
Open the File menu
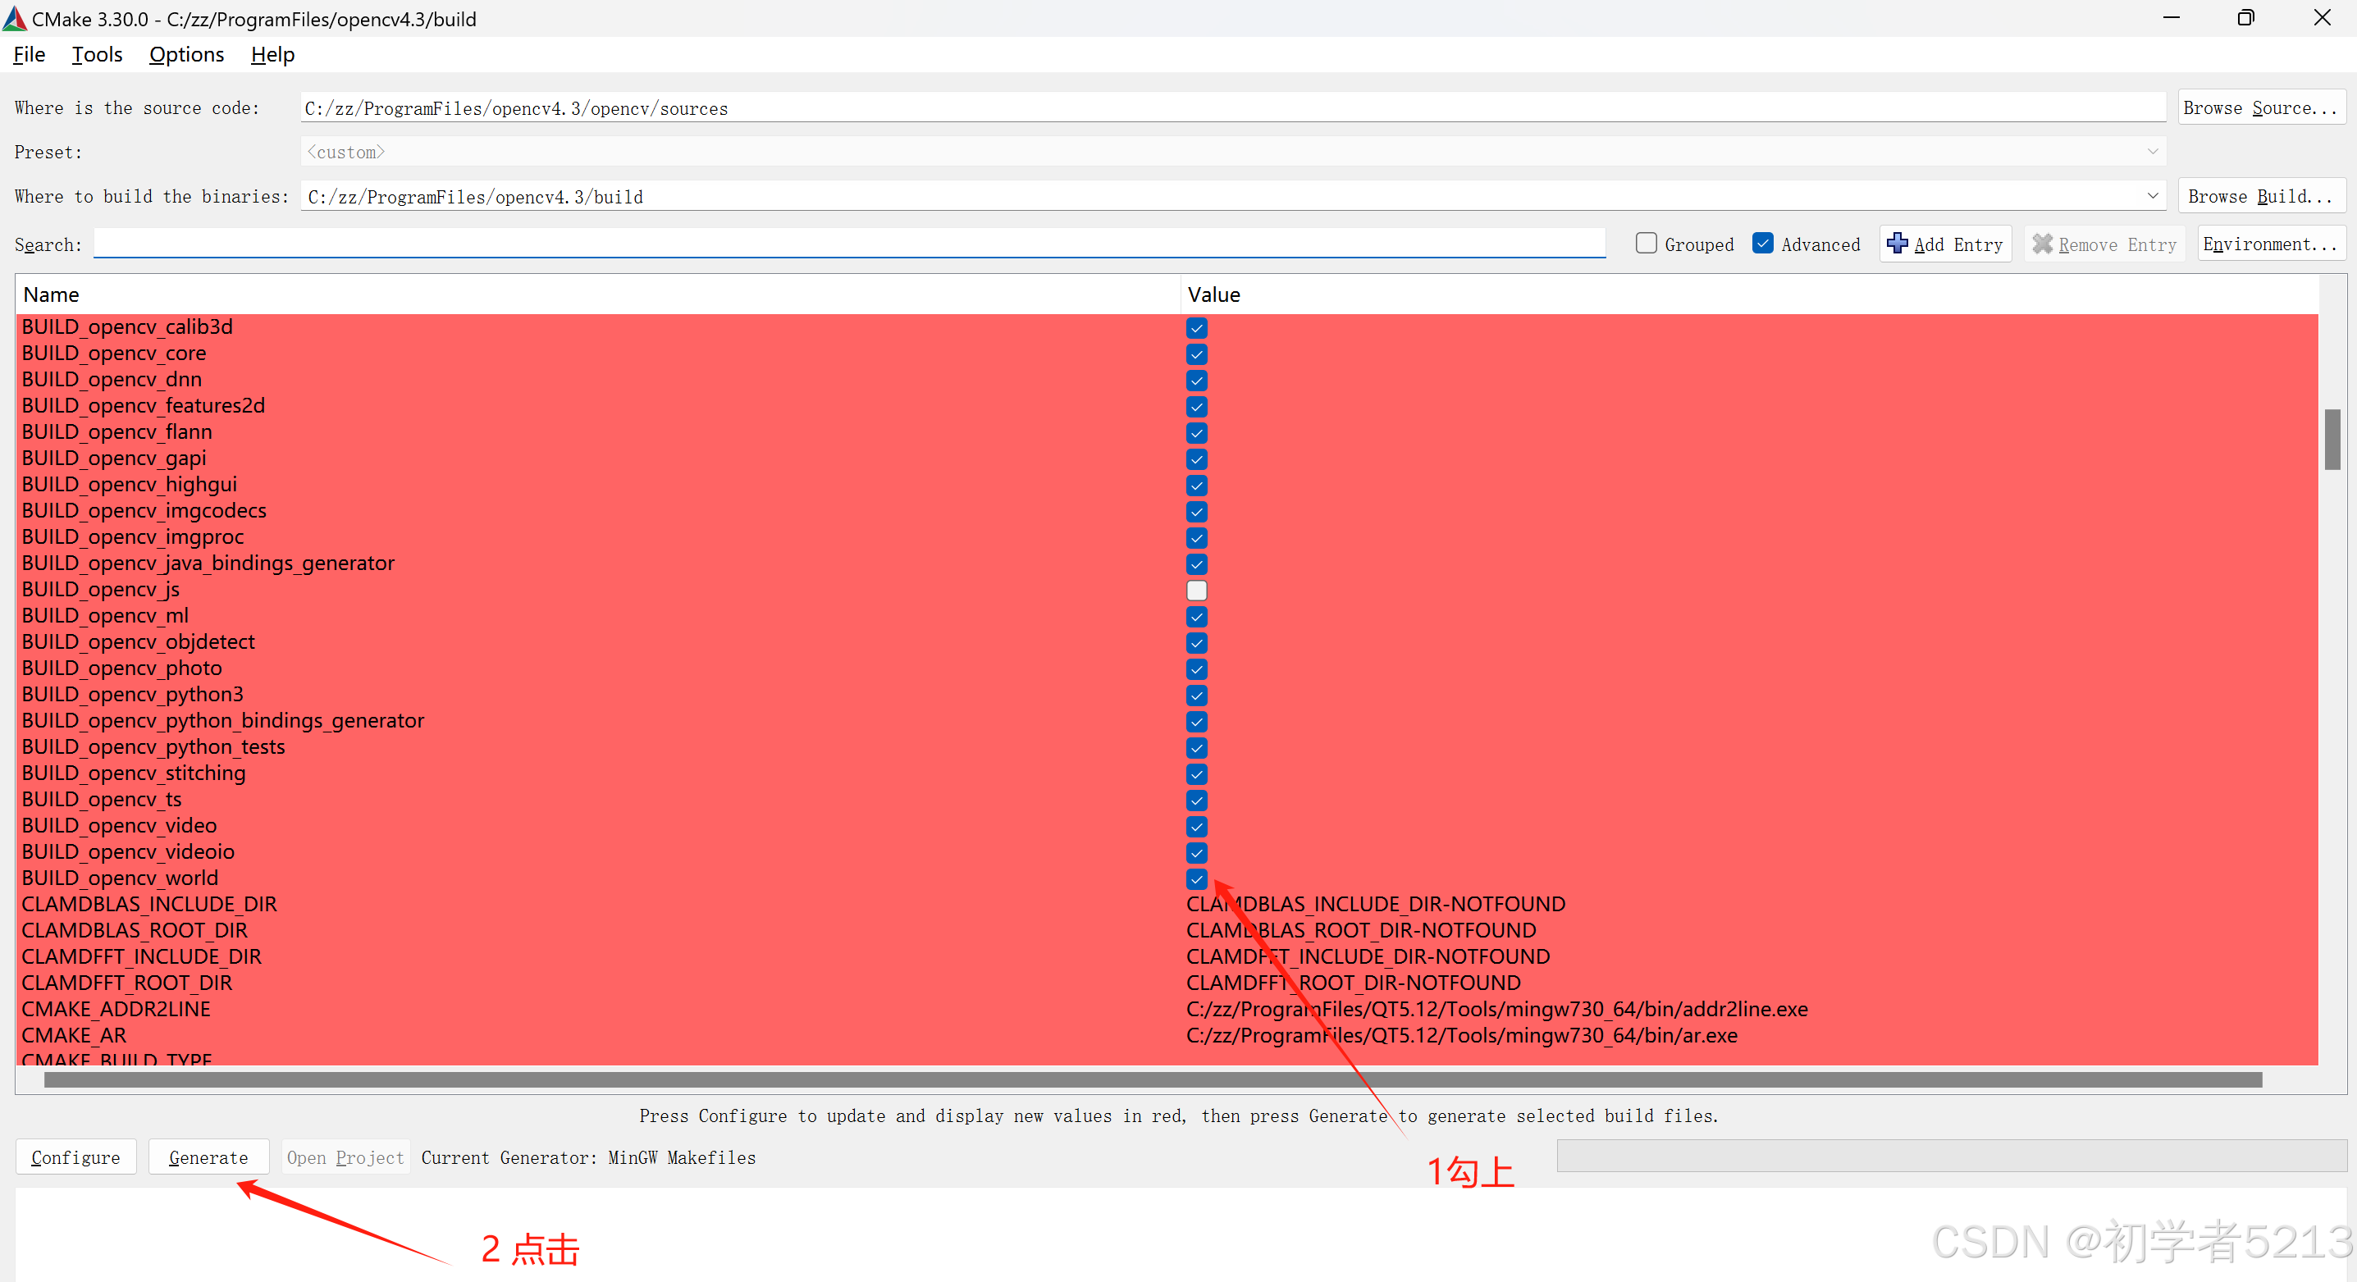click(30, 52)
